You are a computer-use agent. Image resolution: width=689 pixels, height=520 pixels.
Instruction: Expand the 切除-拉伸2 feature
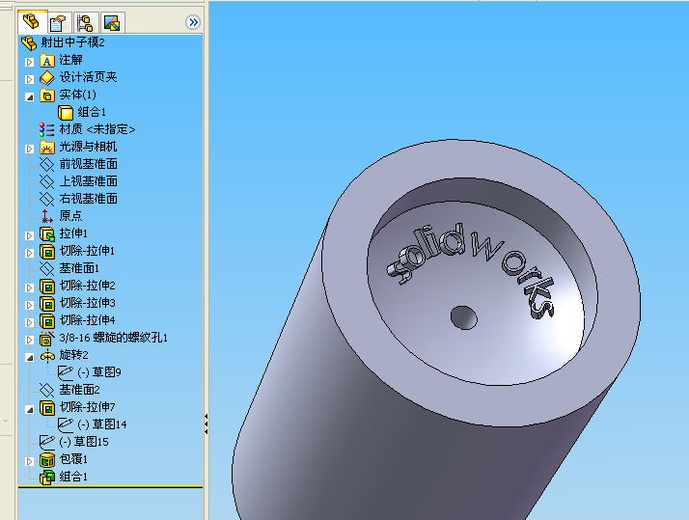pyautogui.click(x=30, y=287)
